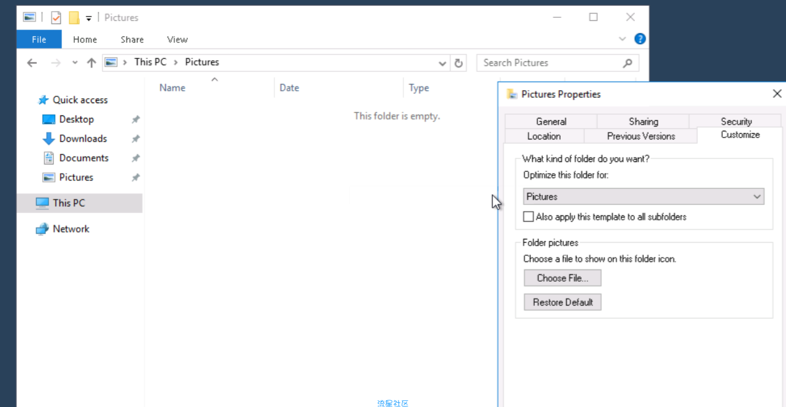Switch to the Location tab in Properties
This screenshot has height=407, width=786.
pos(544,136)
